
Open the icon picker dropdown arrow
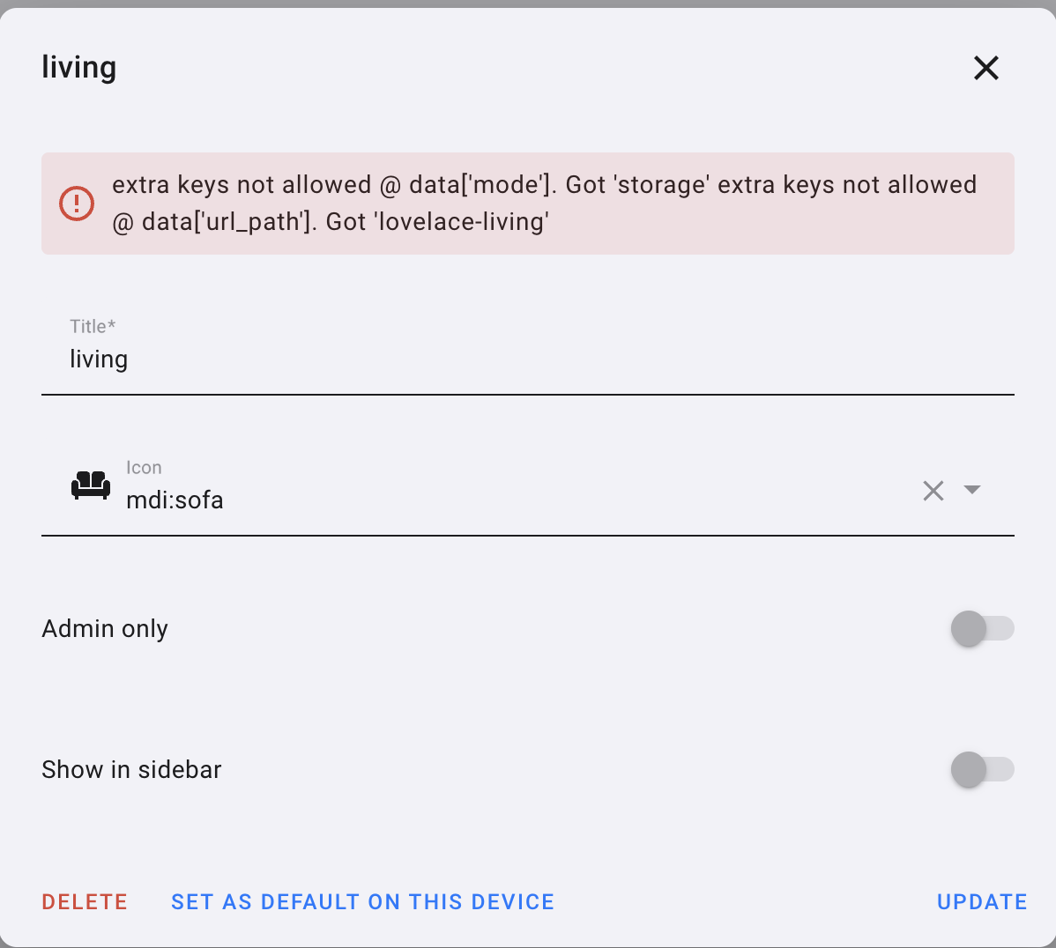(x=972, y=490)
